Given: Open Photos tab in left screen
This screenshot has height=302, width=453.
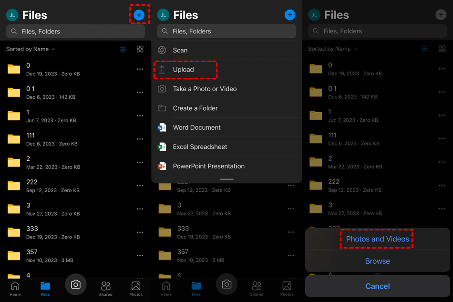Looking at the screenshot, I should tap(136, 289).
